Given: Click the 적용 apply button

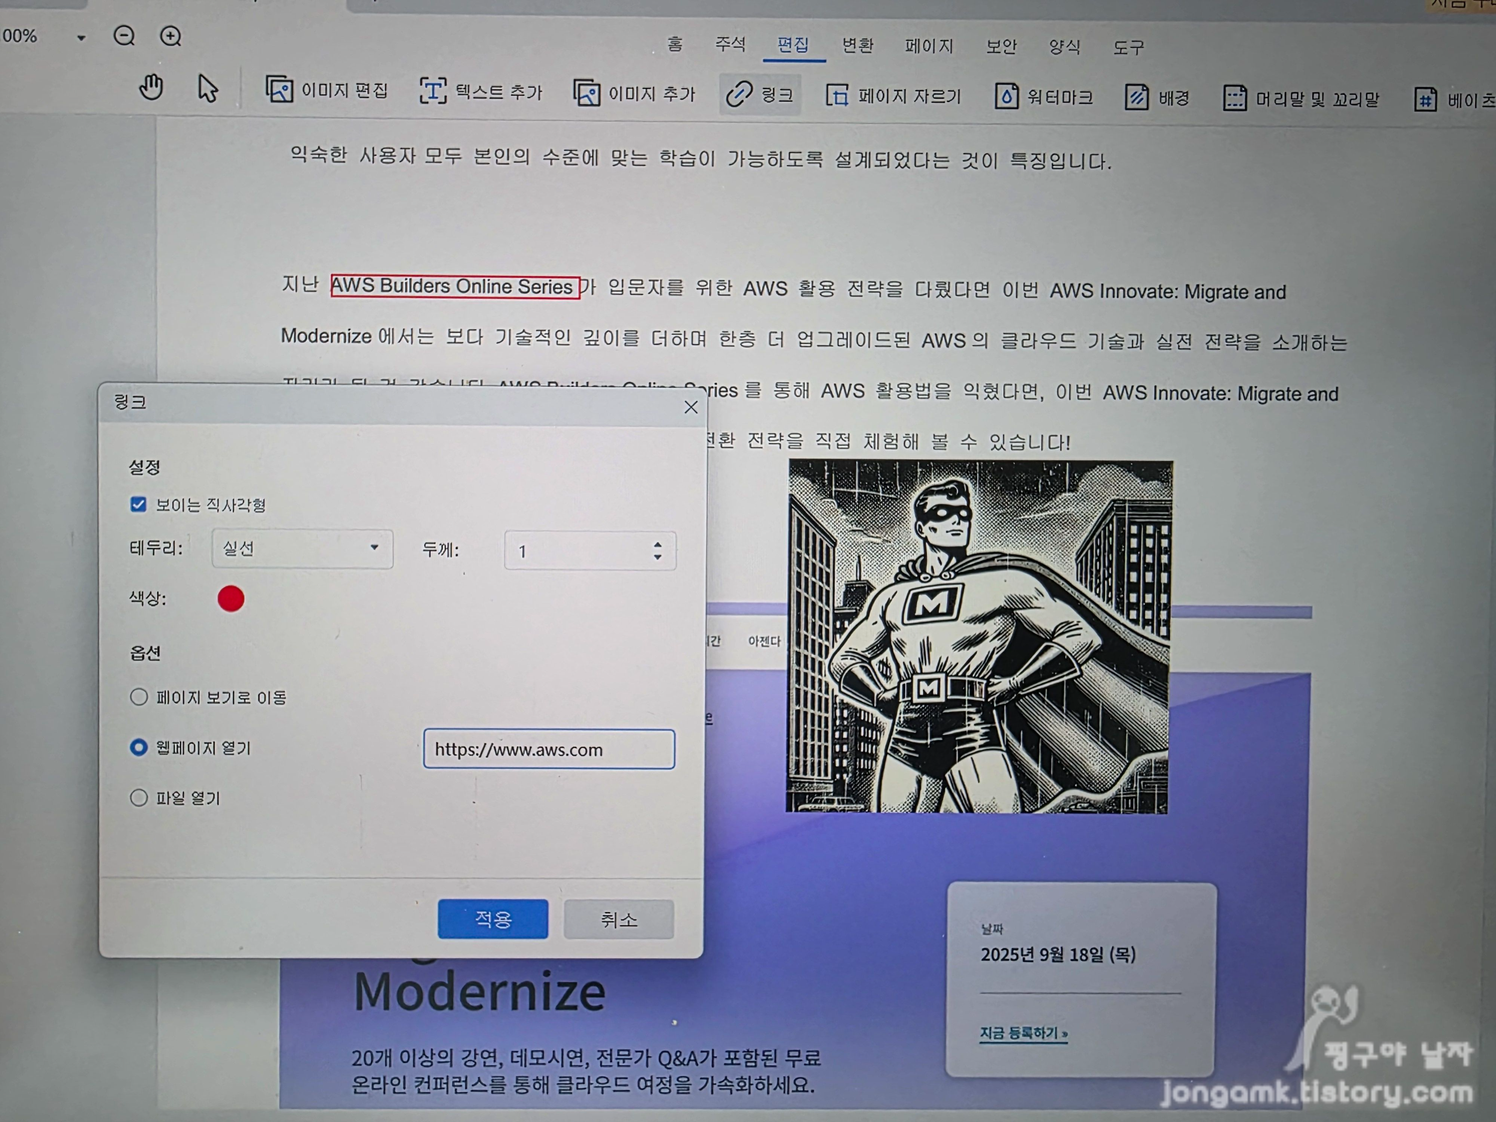Looking at the screenshot, I should pyautogui.click(x=492, y=919).
